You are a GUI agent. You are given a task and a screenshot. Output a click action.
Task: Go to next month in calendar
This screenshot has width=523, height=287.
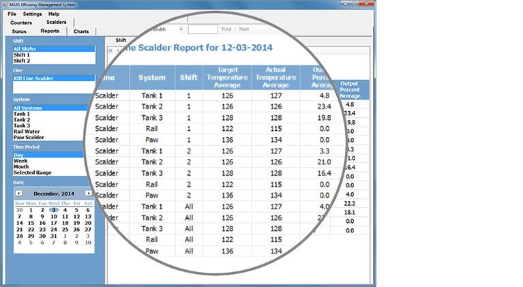tap(88, 193)
